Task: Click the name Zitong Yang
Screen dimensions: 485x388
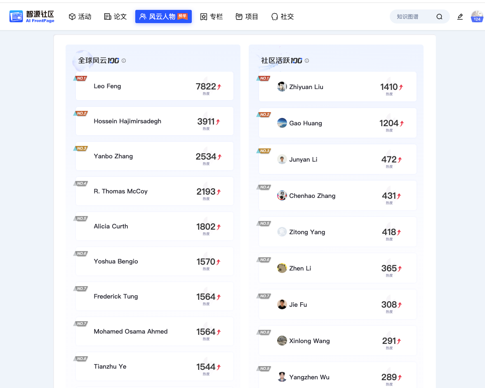Action: (307, 232)
